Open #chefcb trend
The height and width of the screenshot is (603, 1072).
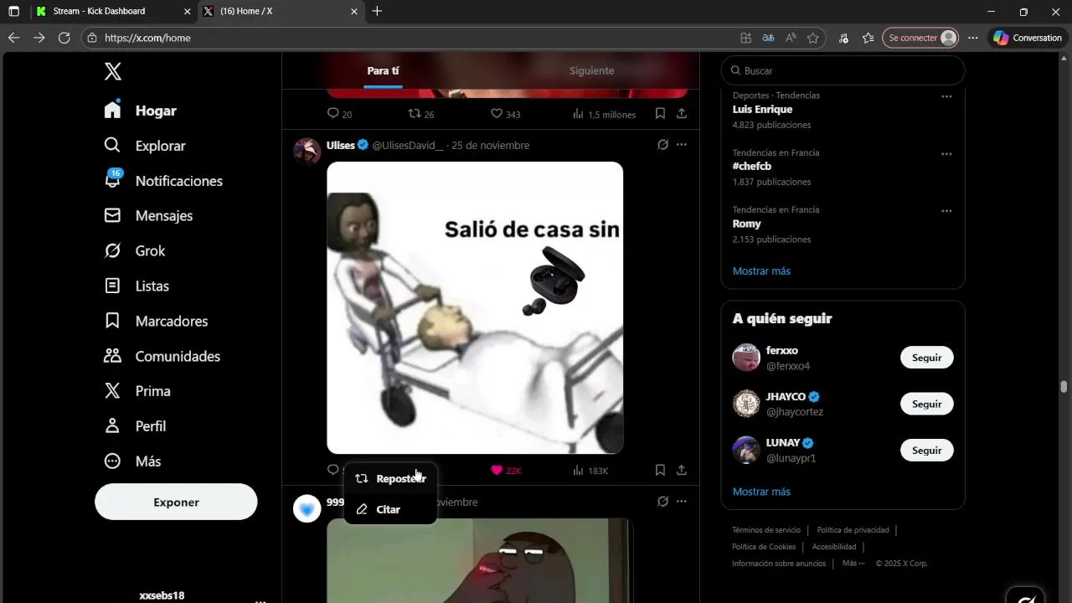coord(752,167)
